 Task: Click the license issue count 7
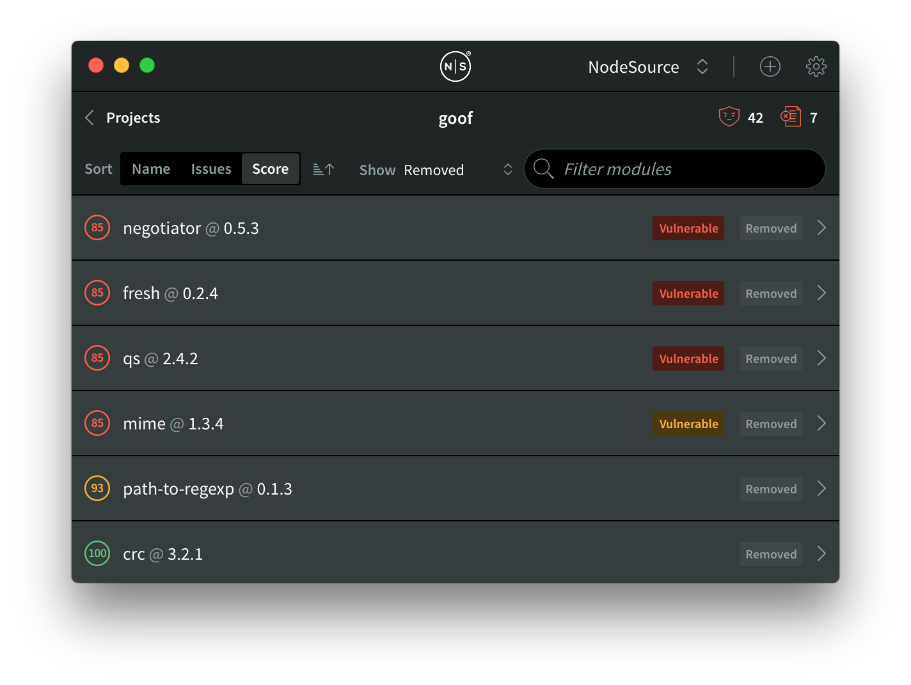click(813, 118)
